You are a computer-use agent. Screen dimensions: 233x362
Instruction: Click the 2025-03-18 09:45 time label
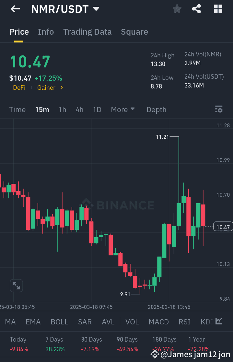(91, 307)
